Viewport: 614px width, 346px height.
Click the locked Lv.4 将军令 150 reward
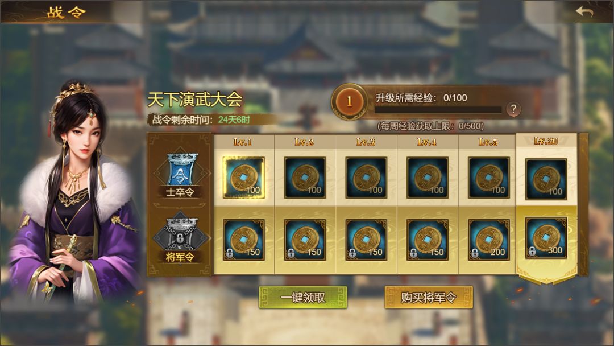pos(428,240)
